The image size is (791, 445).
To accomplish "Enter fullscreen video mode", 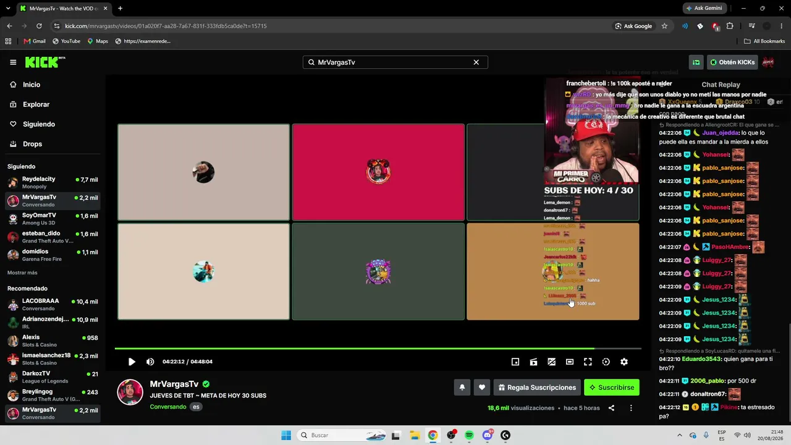I will 588,362.
